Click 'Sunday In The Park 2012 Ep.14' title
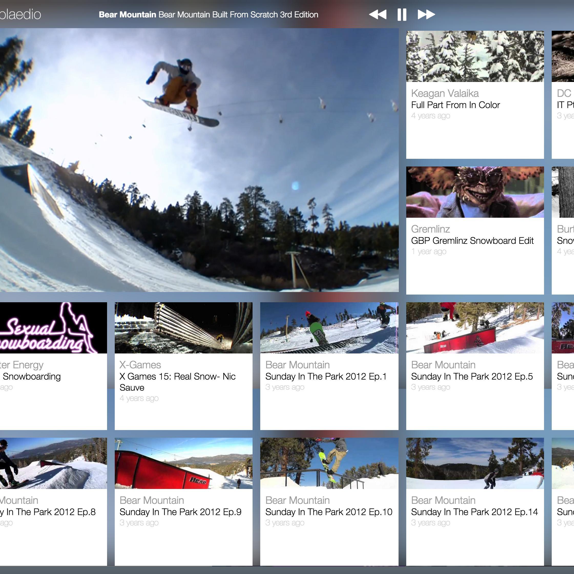This screenshot has height=574, width=574. pyautogui.click(x=474, y=512)
